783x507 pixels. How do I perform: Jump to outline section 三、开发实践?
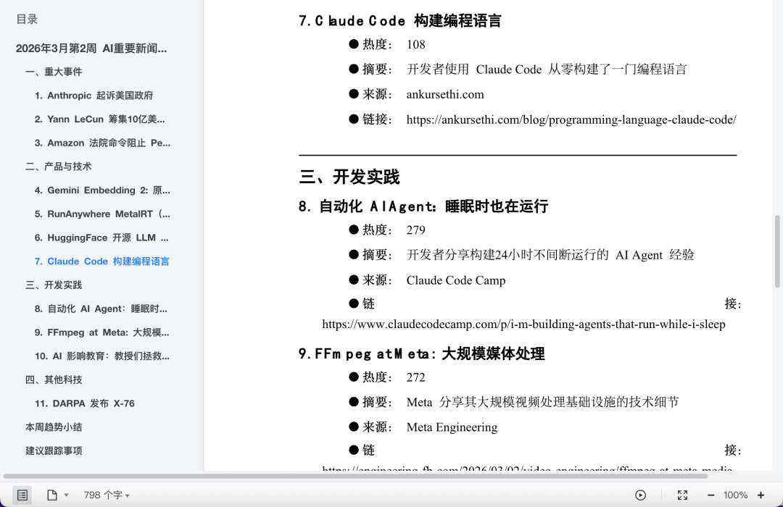(x=54, y=285)
